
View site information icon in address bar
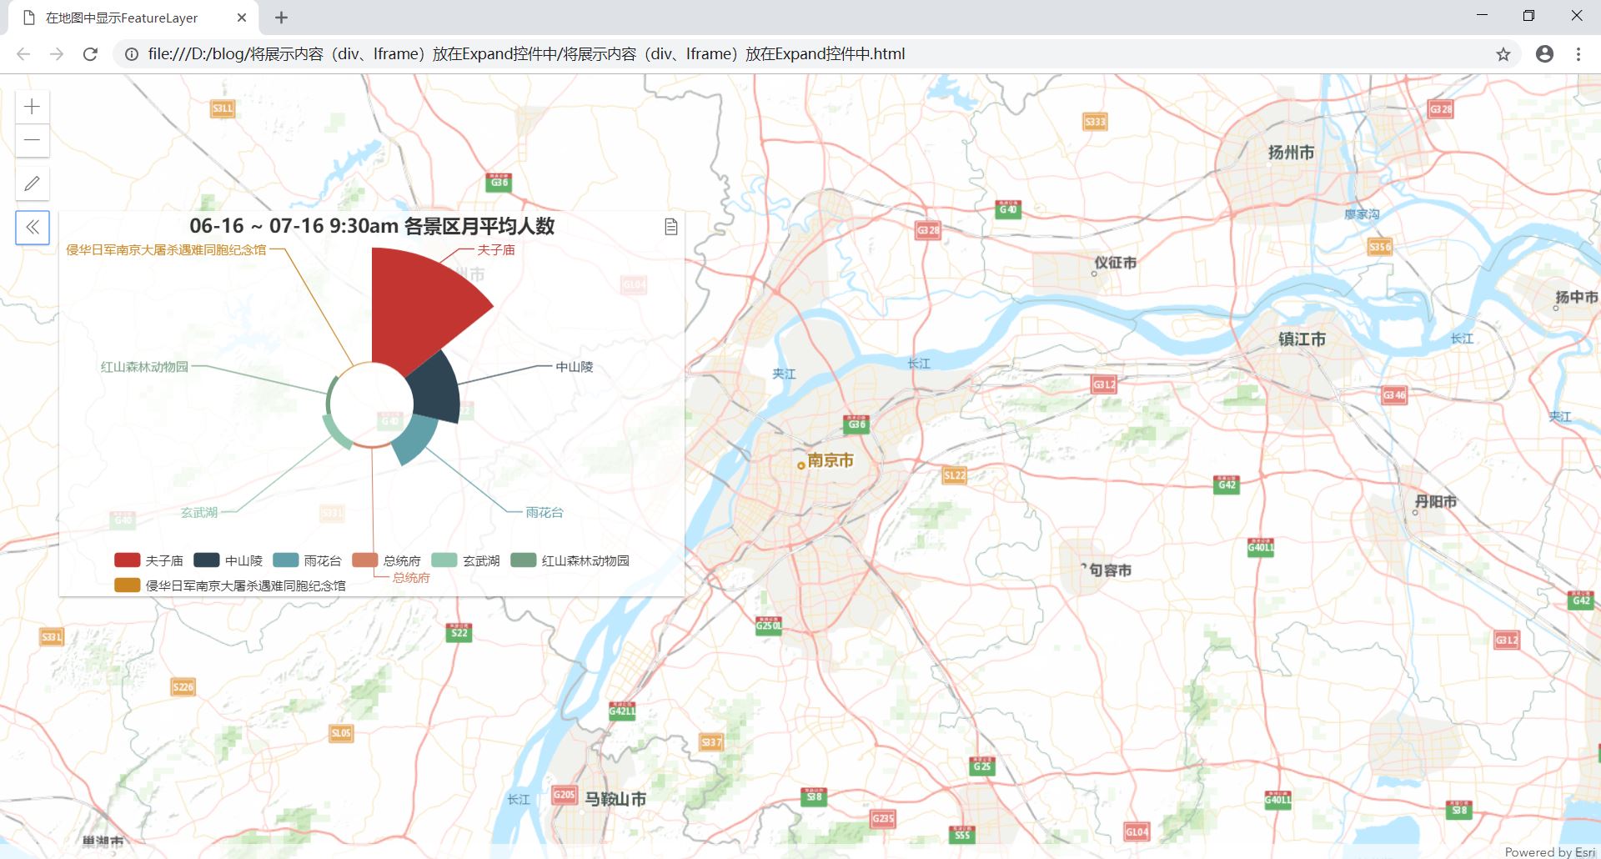(131, 54)
